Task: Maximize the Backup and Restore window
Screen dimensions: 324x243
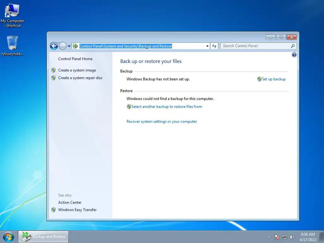Action: (x=281, y=37)
